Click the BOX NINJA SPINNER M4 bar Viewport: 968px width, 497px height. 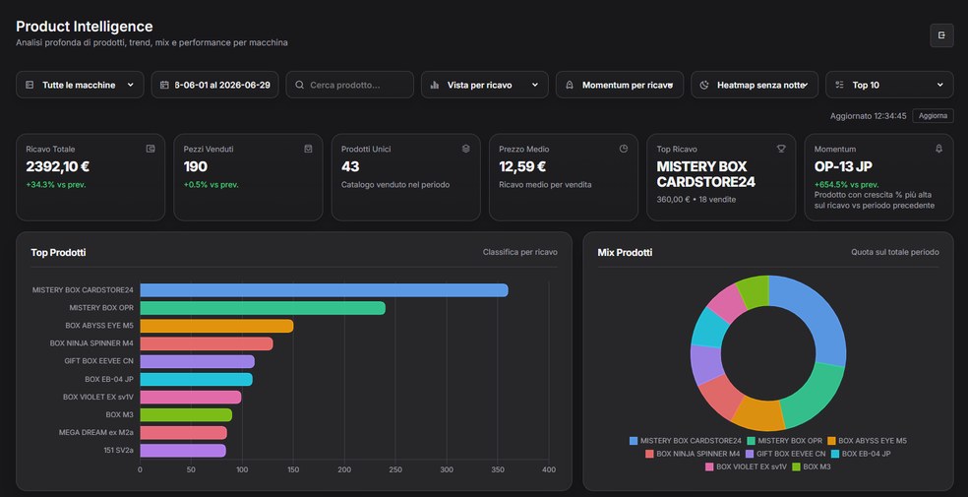pyautogui.click(x=207, y=343)
